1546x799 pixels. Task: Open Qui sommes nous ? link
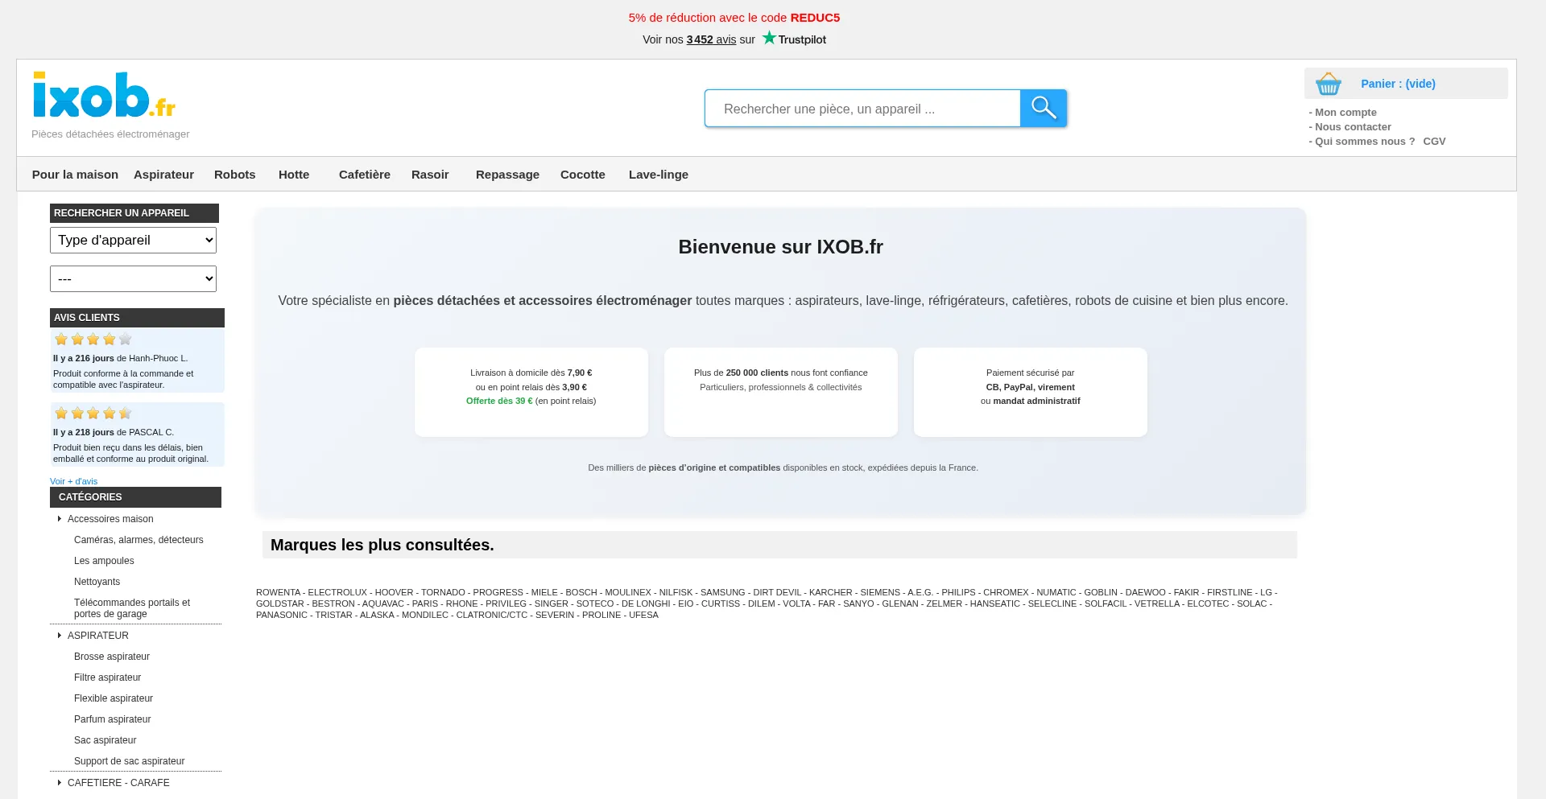click(1365, 142)
